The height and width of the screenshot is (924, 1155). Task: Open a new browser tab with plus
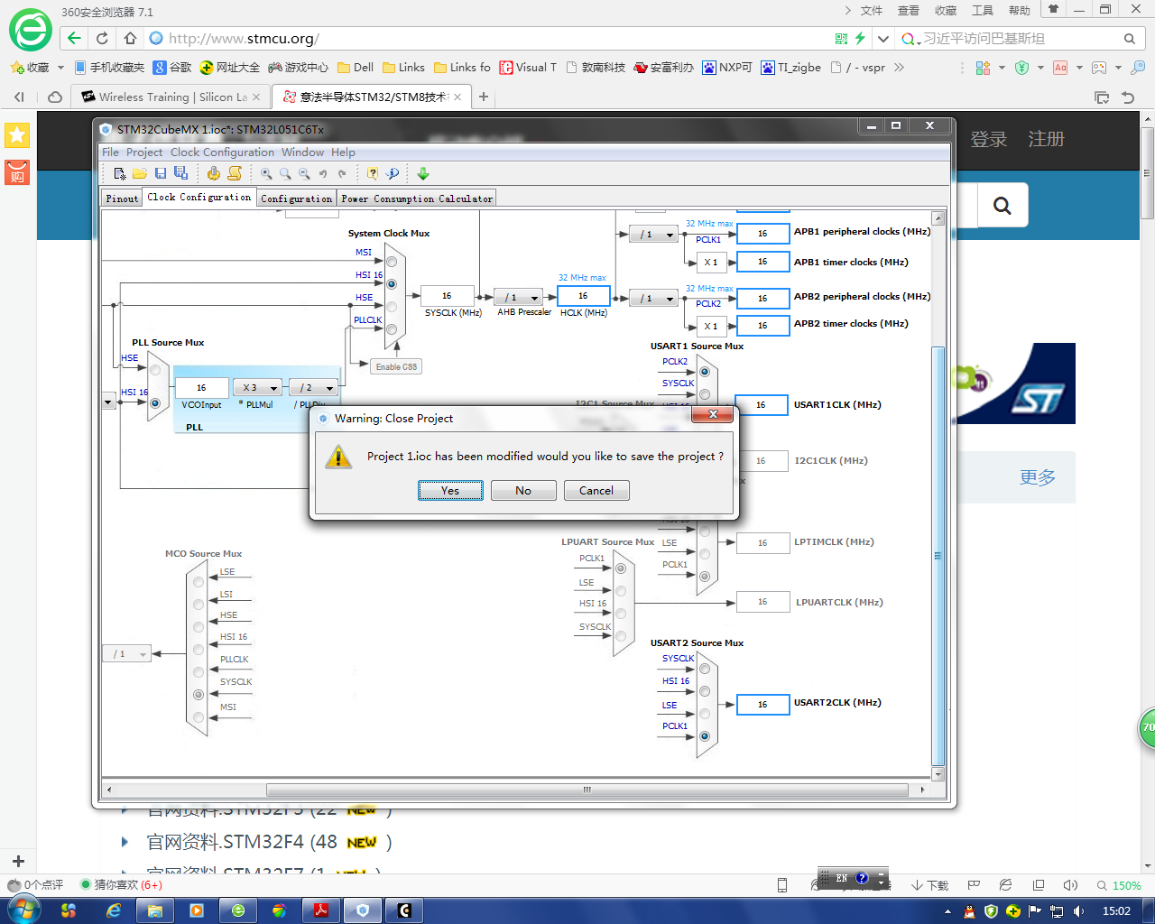(x=484, y=97)
